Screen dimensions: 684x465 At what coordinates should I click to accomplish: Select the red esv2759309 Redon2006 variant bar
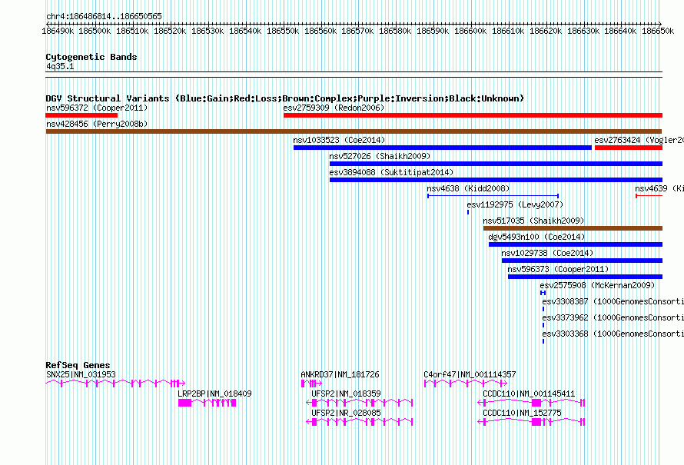(473, 115)
